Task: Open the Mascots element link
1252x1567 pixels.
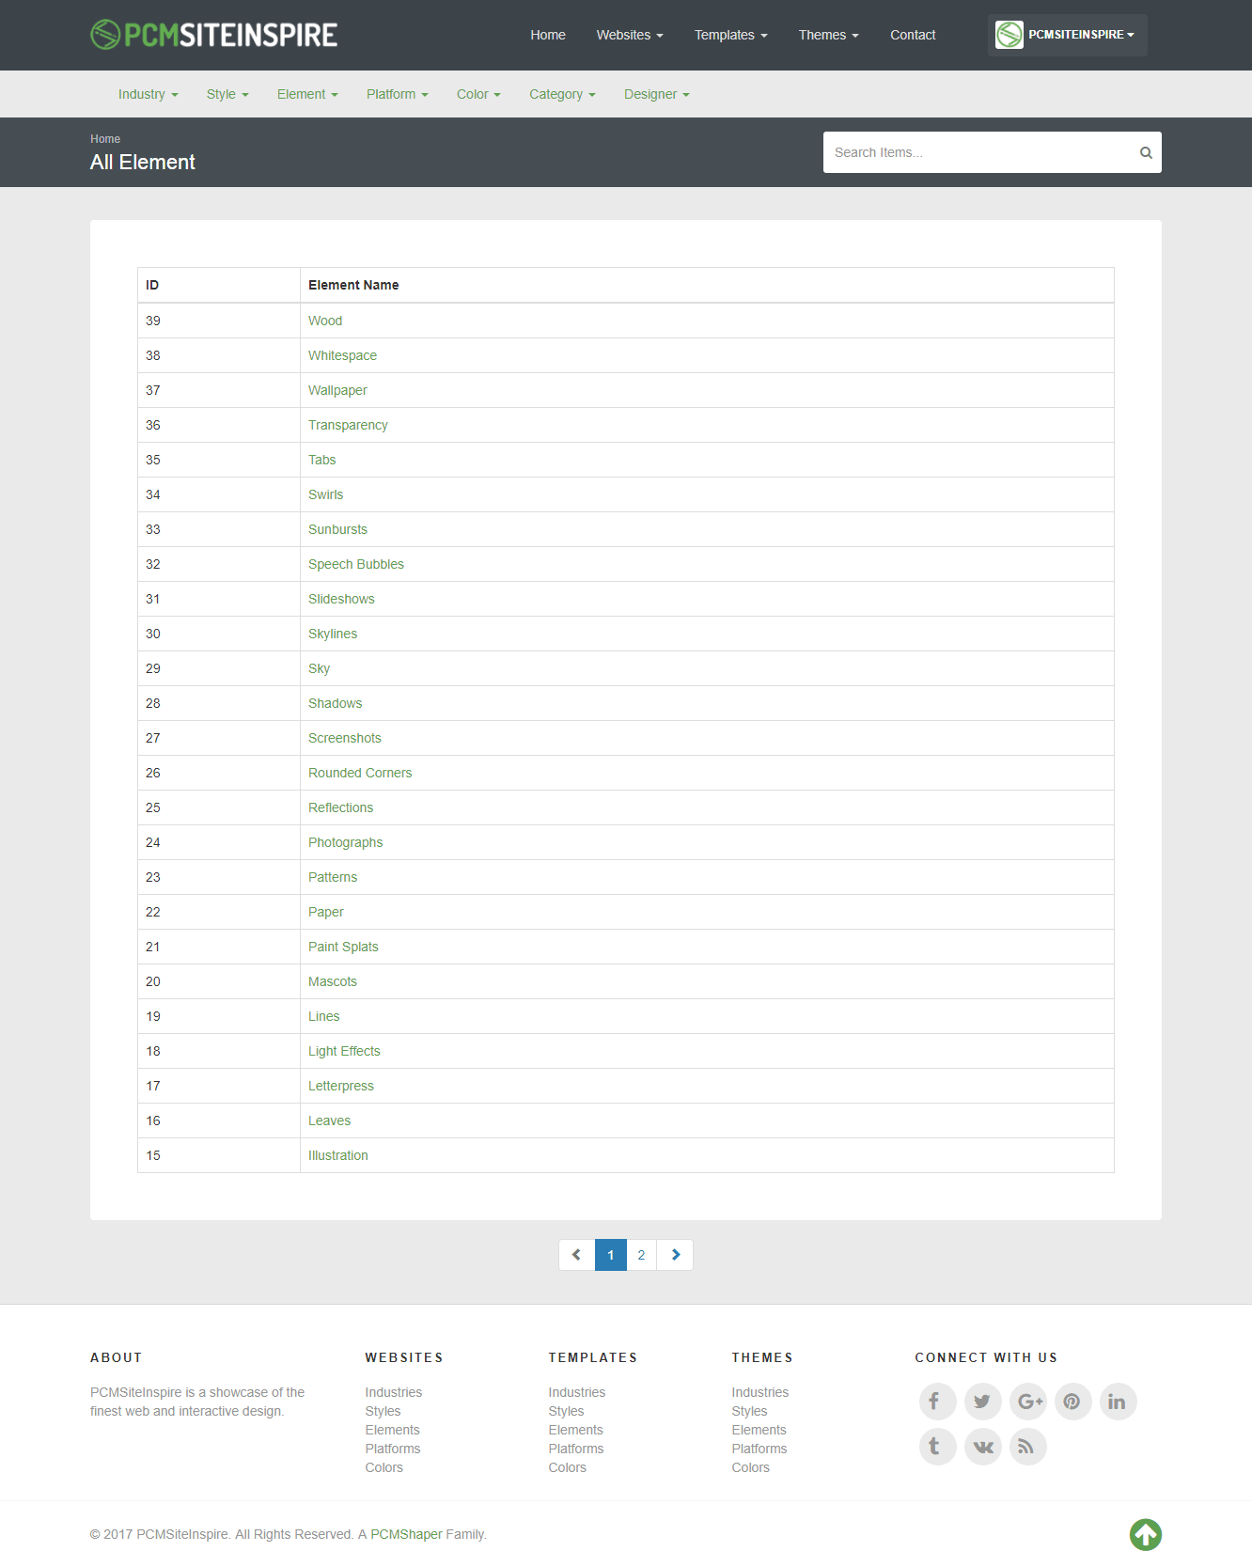Action: 333,981
